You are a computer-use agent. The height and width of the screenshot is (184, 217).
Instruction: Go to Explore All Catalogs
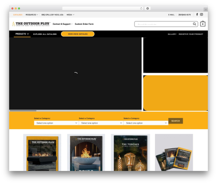45,34
